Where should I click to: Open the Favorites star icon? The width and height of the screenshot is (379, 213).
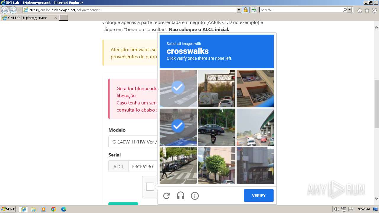367,10
